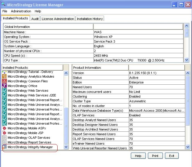
Task: Open the Help menu
Action: pos(38,11)
